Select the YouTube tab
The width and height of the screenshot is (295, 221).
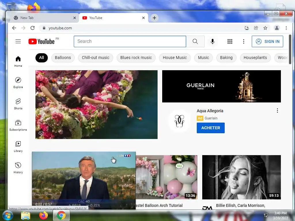(x=114, y=18)
